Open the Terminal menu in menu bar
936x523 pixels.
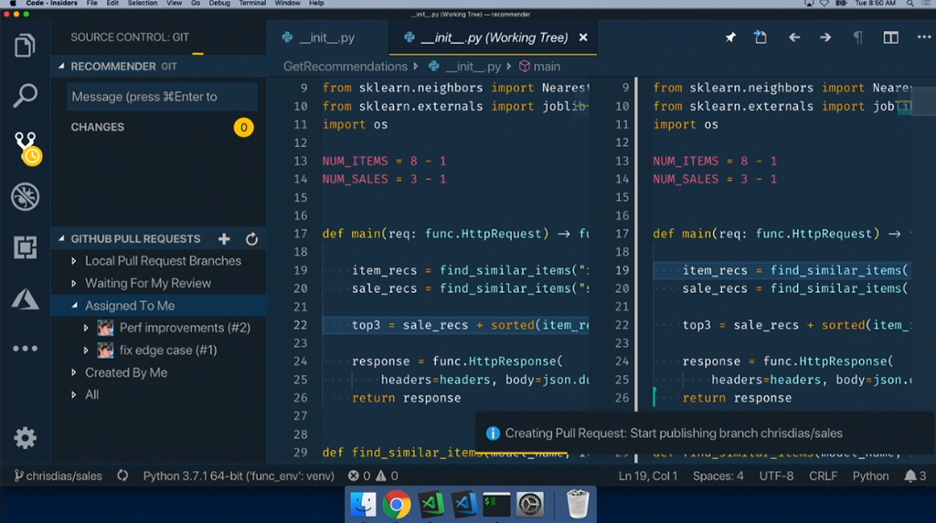252,4
